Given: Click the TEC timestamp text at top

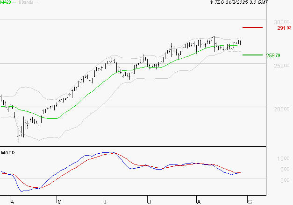Looking at the screenshot, I should (239, 2).
